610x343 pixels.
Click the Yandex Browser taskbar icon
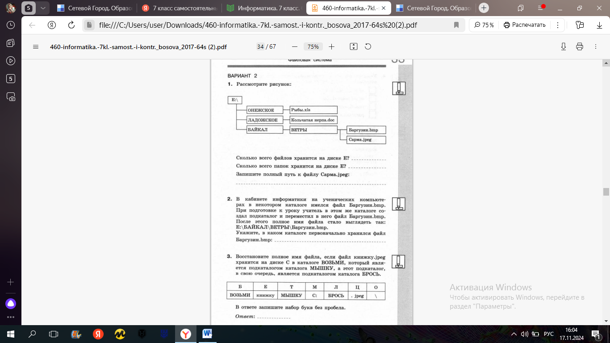[185, 334]
